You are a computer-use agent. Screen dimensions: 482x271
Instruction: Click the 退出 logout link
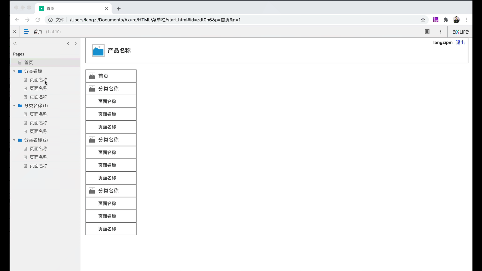coord(460,42)
